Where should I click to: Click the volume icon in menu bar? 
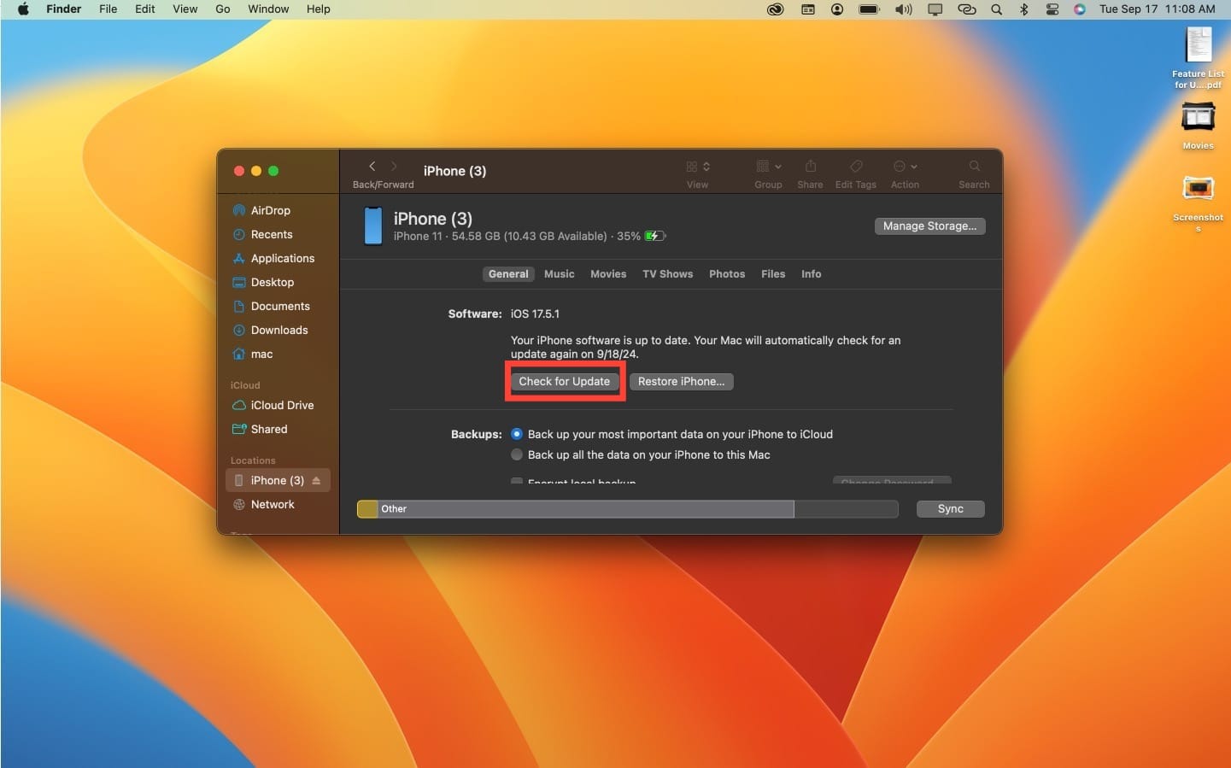[903, 9]
